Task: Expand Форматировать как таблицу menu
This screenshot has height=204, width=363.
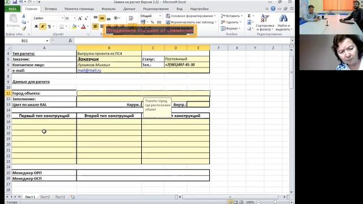Action: (191, 22)
